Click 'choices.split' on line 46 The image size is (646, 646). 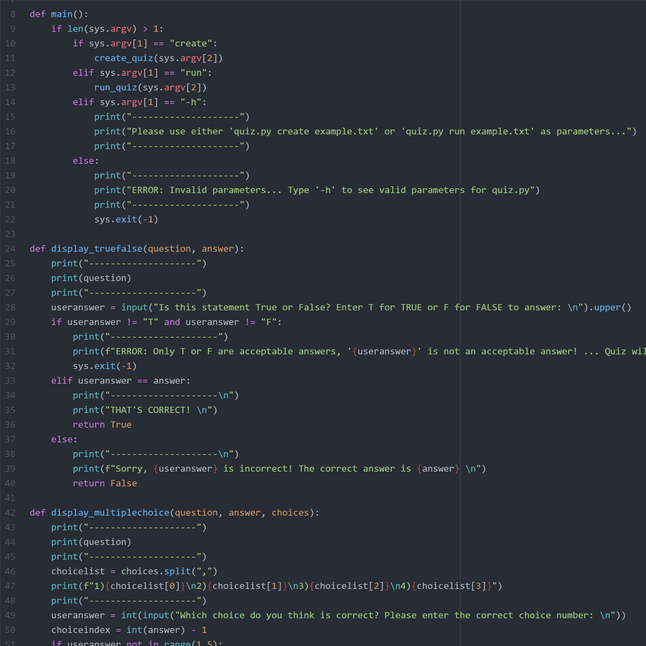[x=156, y=572]
